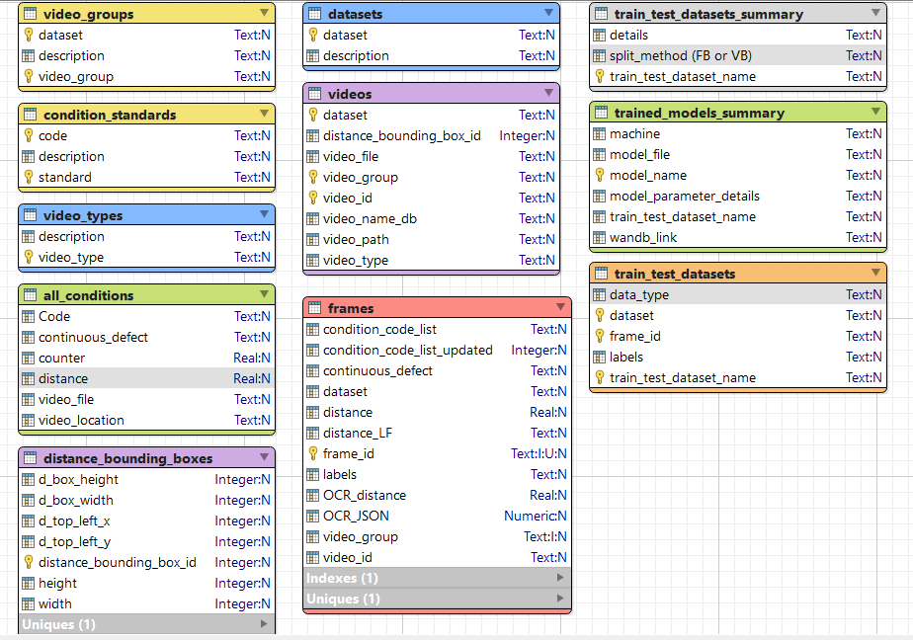The width and height of the screenshot is (913, 640).
Task: Expand the Uniques (1) section in frames
Action: [438, 599]
